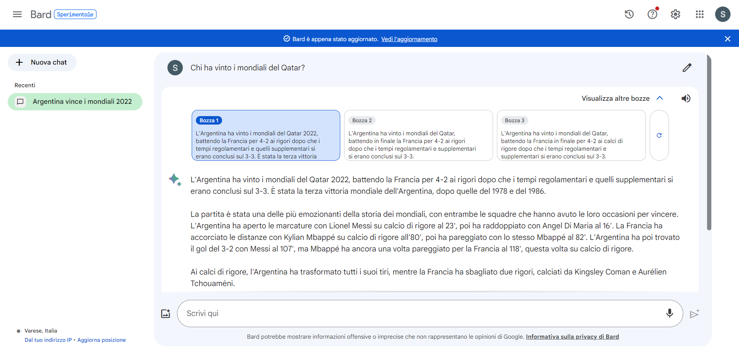
Task: Activate microphone voice input
Action: point(669,313)
